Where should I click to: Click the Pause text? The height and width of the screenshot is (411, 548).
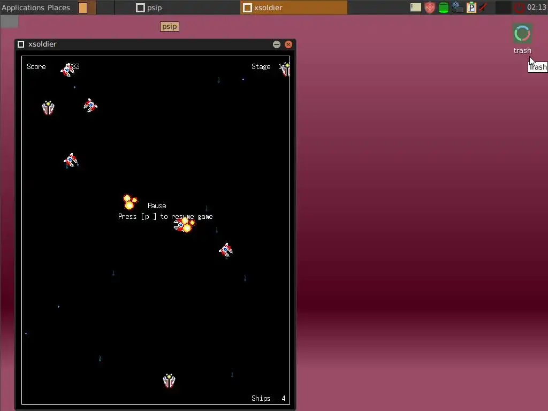point(157,205)
